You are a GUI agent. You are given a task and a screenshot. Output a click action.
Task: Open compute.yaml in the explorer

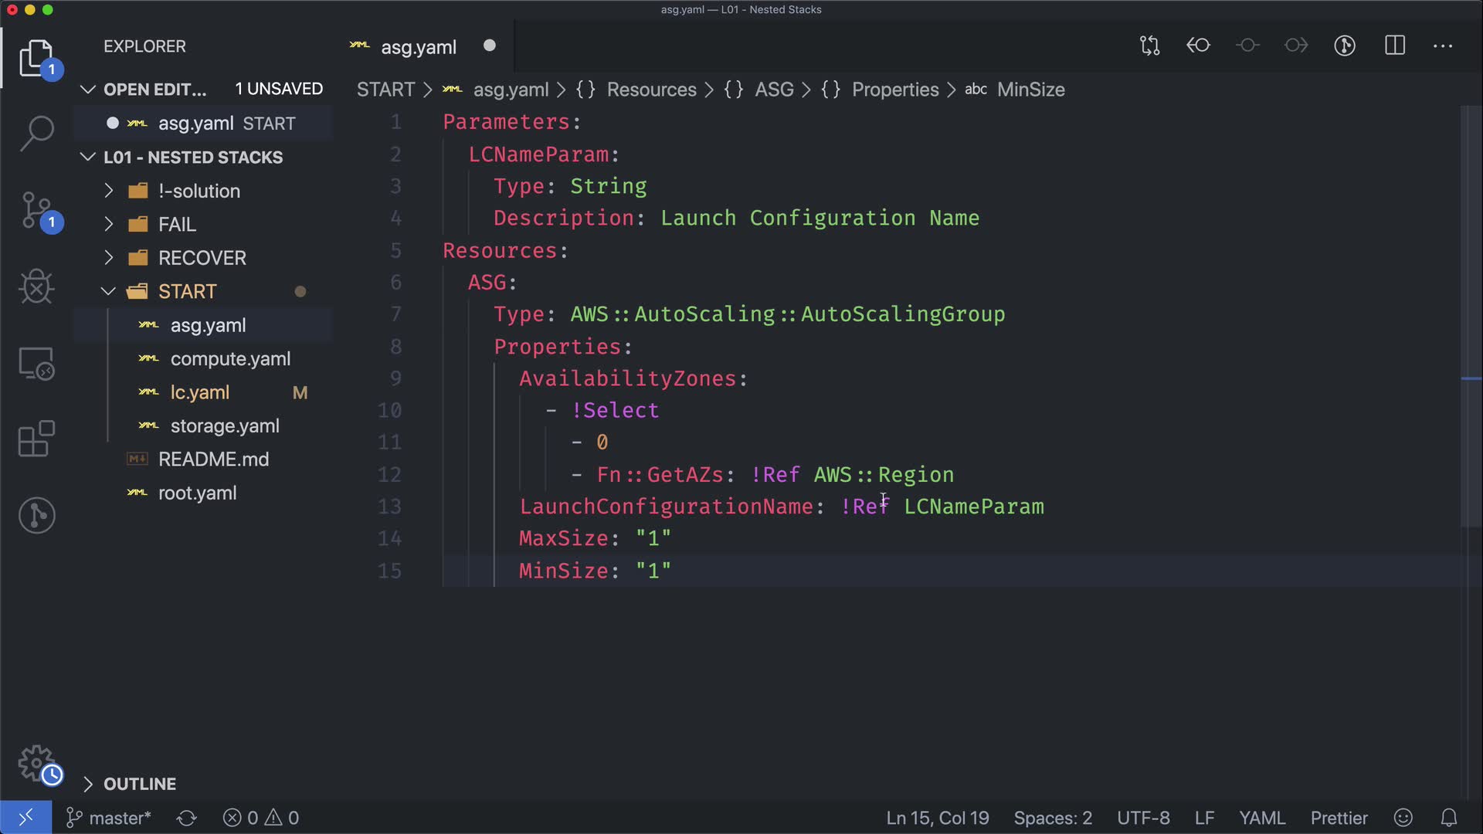(x=230, y=359)
